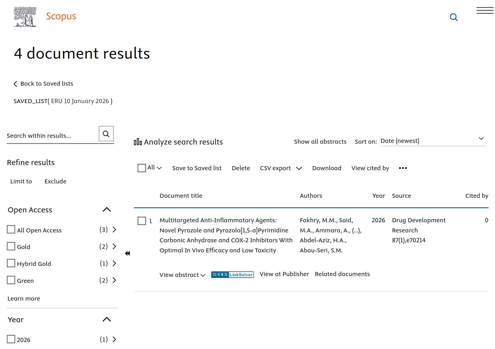This screenshot has height=349, width=495.
Task: Open the Sort on Date (newest) dropdown
Action: [x=433, y=141]
